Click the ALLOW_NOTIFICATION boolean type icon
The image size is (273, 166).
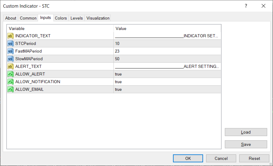click(x=10, y=82)
